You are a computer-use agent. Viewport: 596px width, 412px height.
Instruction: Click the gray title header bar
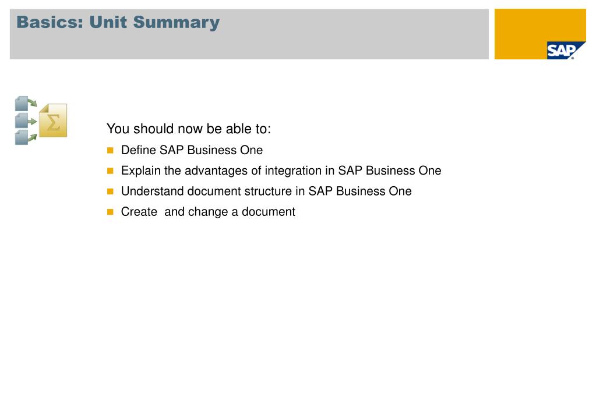point(350,41)
